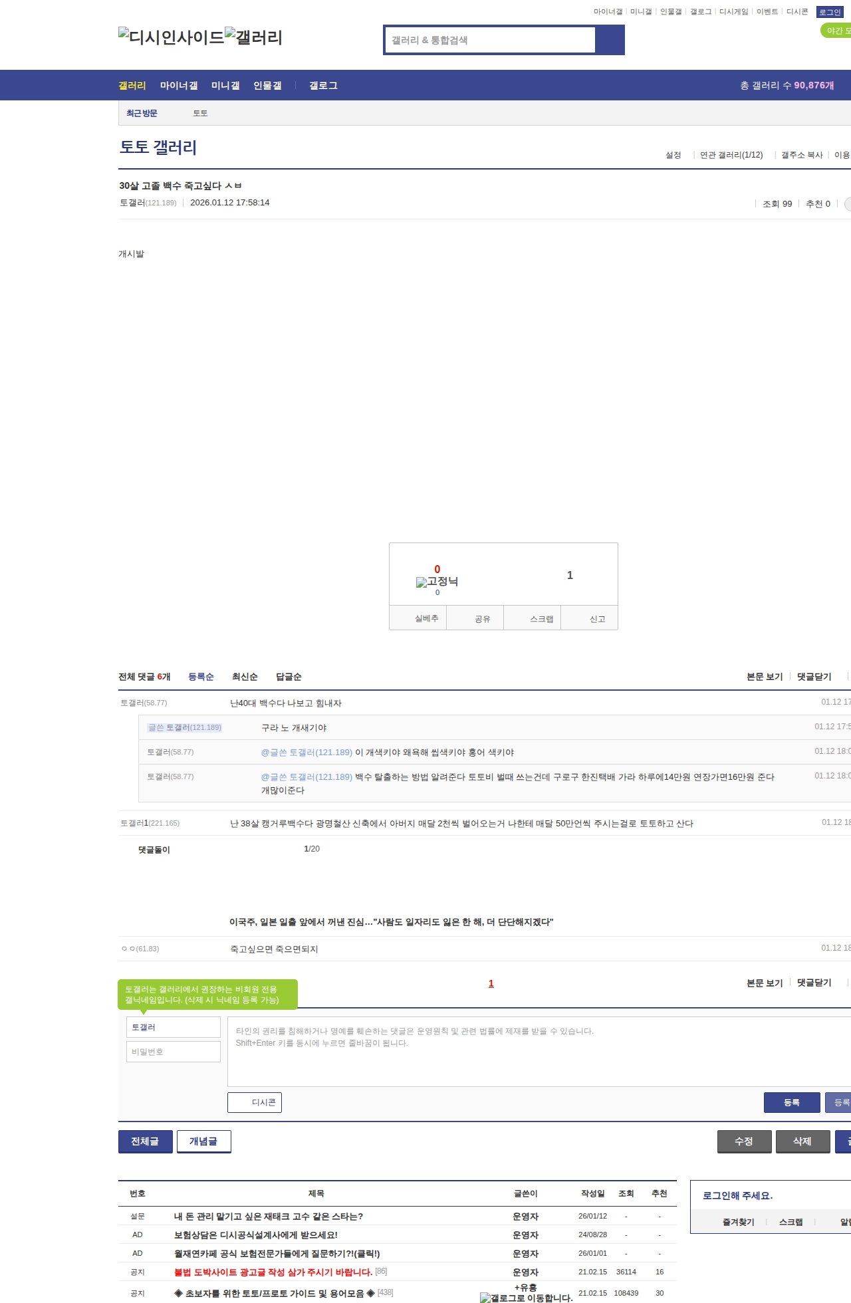Open the post 보험상담은 디시공식설계사에게 받으세요!
The image size is (851, 1303).
[256, 1235]
